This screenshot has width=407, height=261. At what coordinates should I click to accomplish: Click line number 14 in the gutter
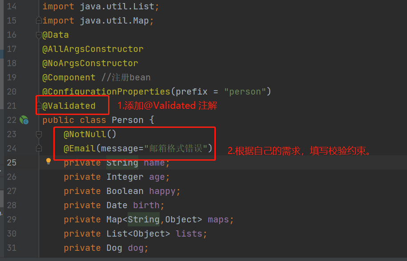pos(12,6)
